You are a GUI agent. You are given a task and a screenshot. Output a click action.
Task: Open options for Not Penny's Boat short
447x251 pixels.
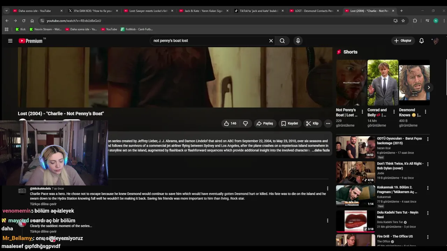362,112
